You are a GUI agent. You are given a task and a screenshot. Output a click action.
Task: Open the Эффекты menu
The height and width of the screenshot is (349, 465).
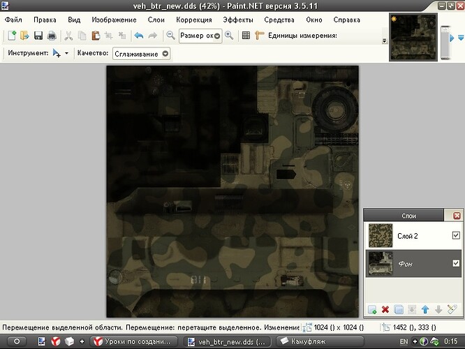[239, 20]
